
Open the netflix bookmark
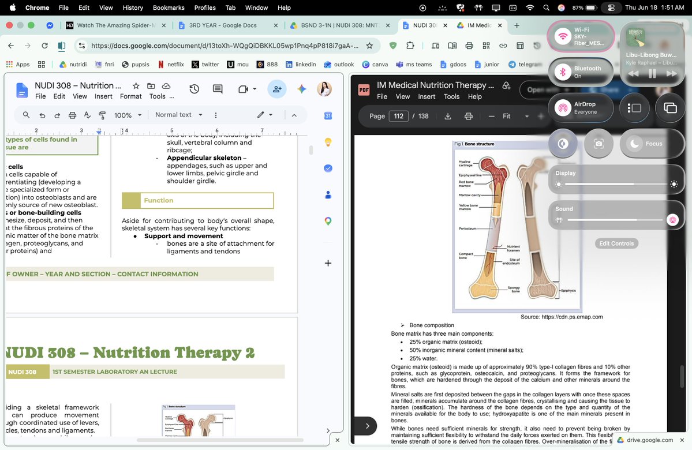click(171, 65)
